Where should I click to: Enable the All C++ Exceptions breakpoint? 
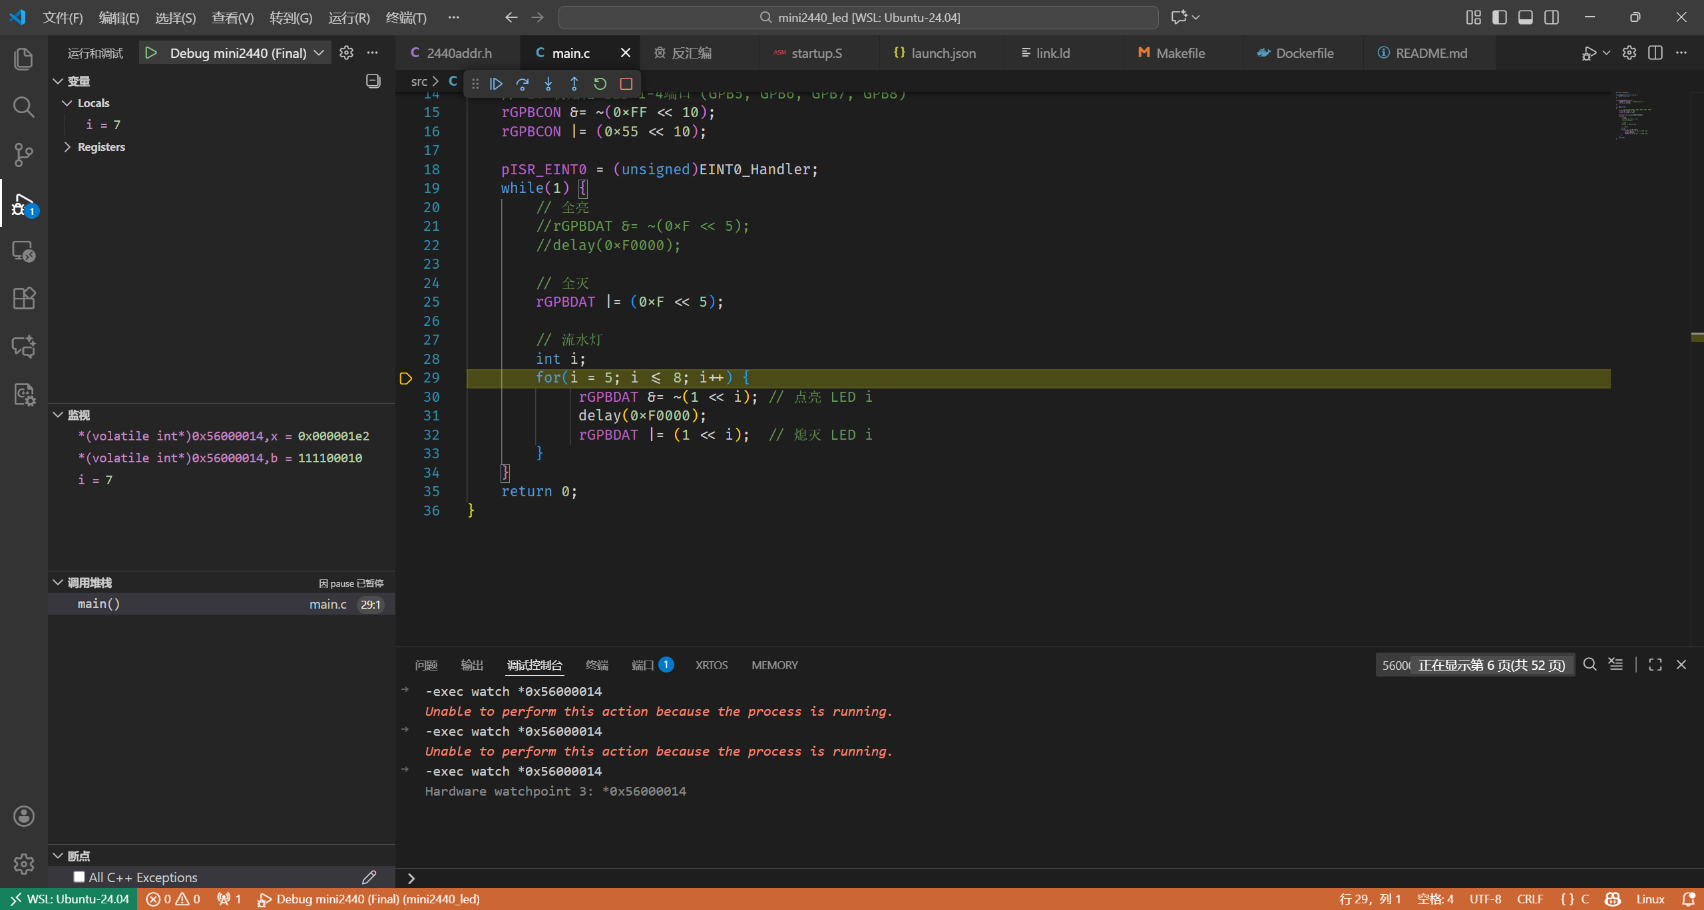[x=79, y=877]
